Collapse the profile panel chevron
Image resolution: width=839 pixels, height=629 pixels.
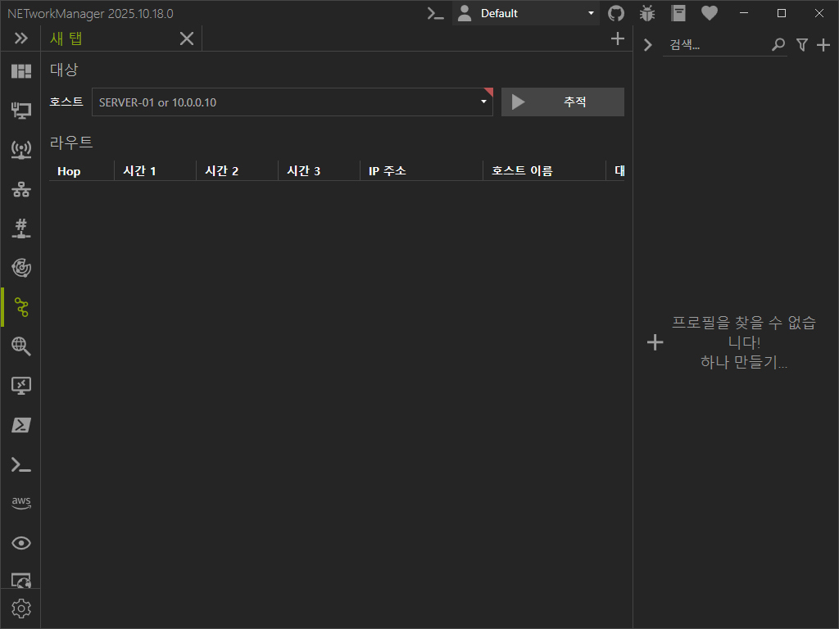coord(648,45)
